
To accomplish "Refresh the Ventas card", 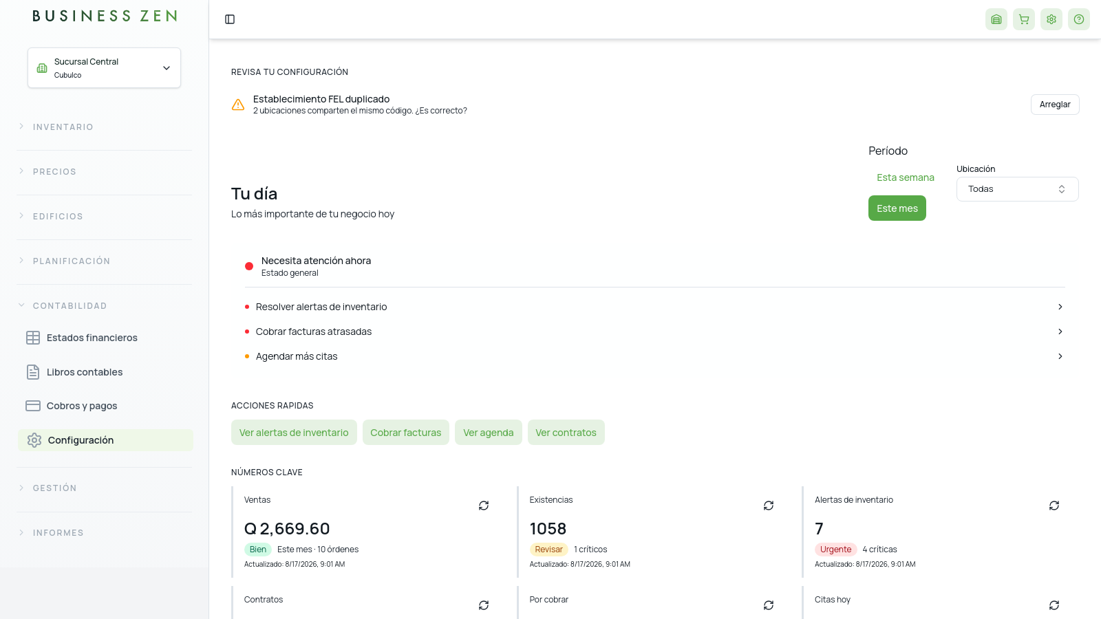I will tap(484, 506).
